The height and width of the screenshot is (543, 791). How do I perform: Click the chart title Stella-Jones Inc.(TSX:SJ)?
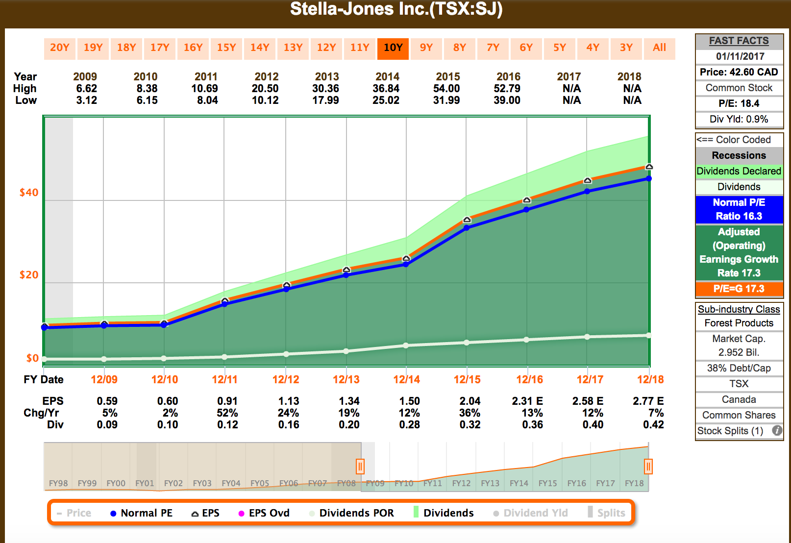396,9
